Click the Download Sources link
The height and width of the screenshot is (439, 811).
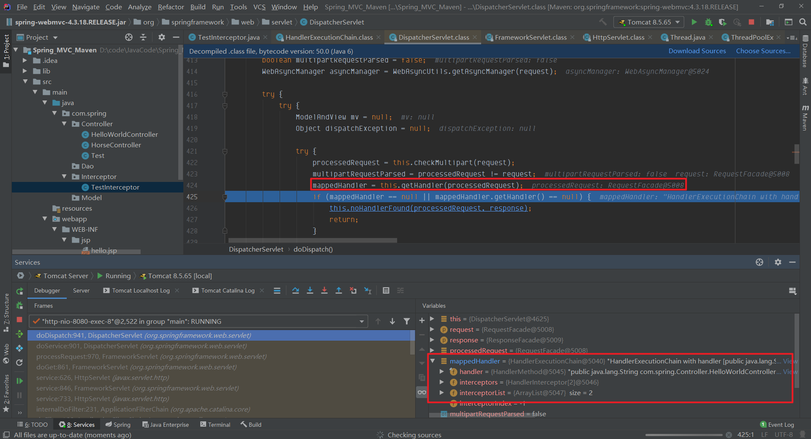click(x=697, y=51)
